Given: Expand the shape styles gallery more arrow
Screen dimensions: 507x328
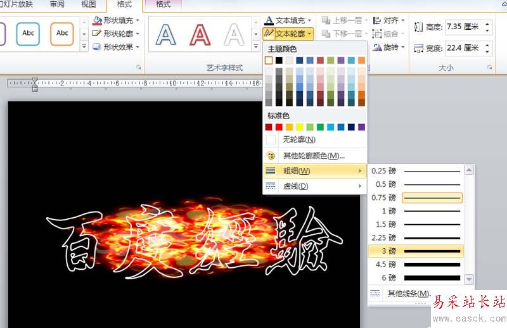Looking at the screenshot, I should (84, 46).
